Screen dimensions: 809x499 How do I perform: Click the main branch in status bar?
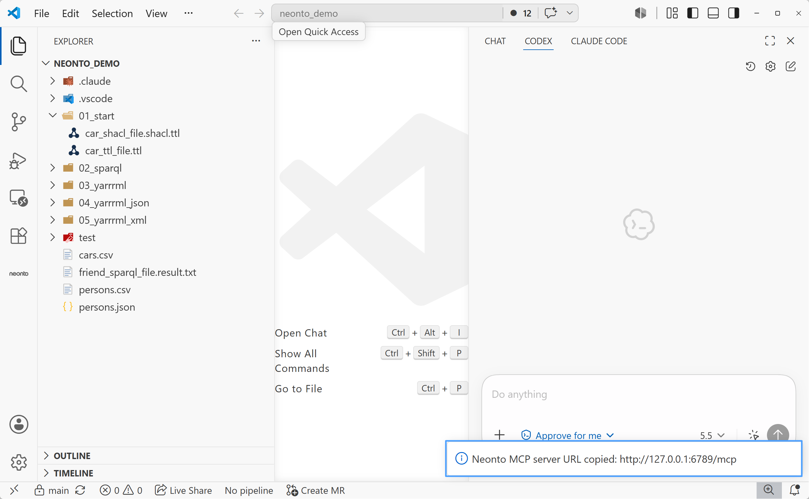(51, 490)
